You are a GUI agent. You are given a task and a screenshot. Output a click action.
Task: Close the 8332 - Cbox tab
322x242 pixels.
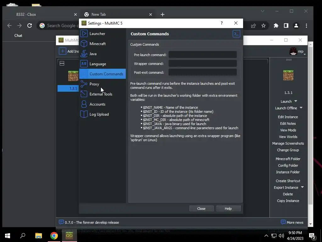point(75,14)
